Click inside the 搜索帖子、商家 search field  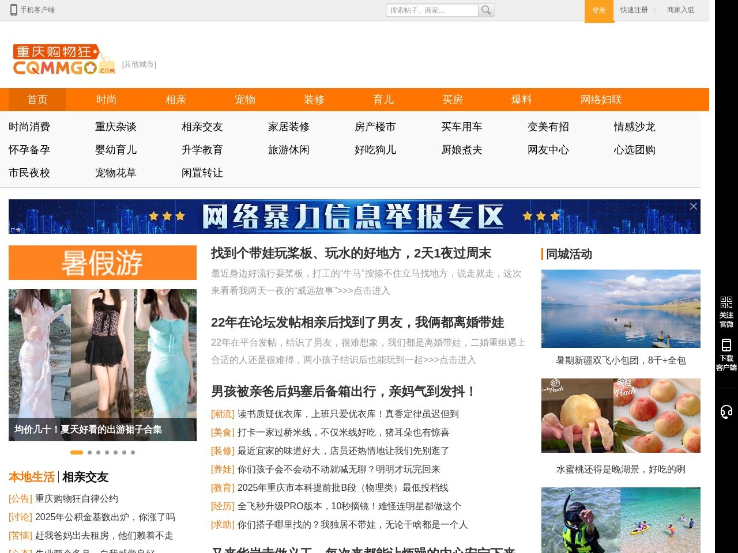(x=430, y=10)
